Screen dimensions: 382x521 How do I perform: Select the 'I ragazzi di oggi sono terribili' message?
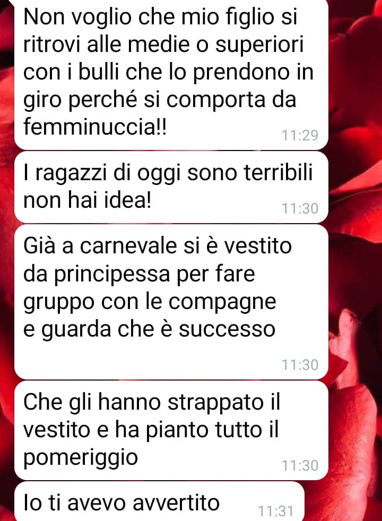tap(171, 188)
